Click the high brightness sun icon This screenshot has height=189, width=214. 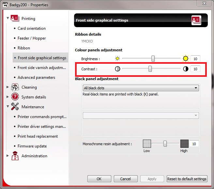tap(186, 59)
